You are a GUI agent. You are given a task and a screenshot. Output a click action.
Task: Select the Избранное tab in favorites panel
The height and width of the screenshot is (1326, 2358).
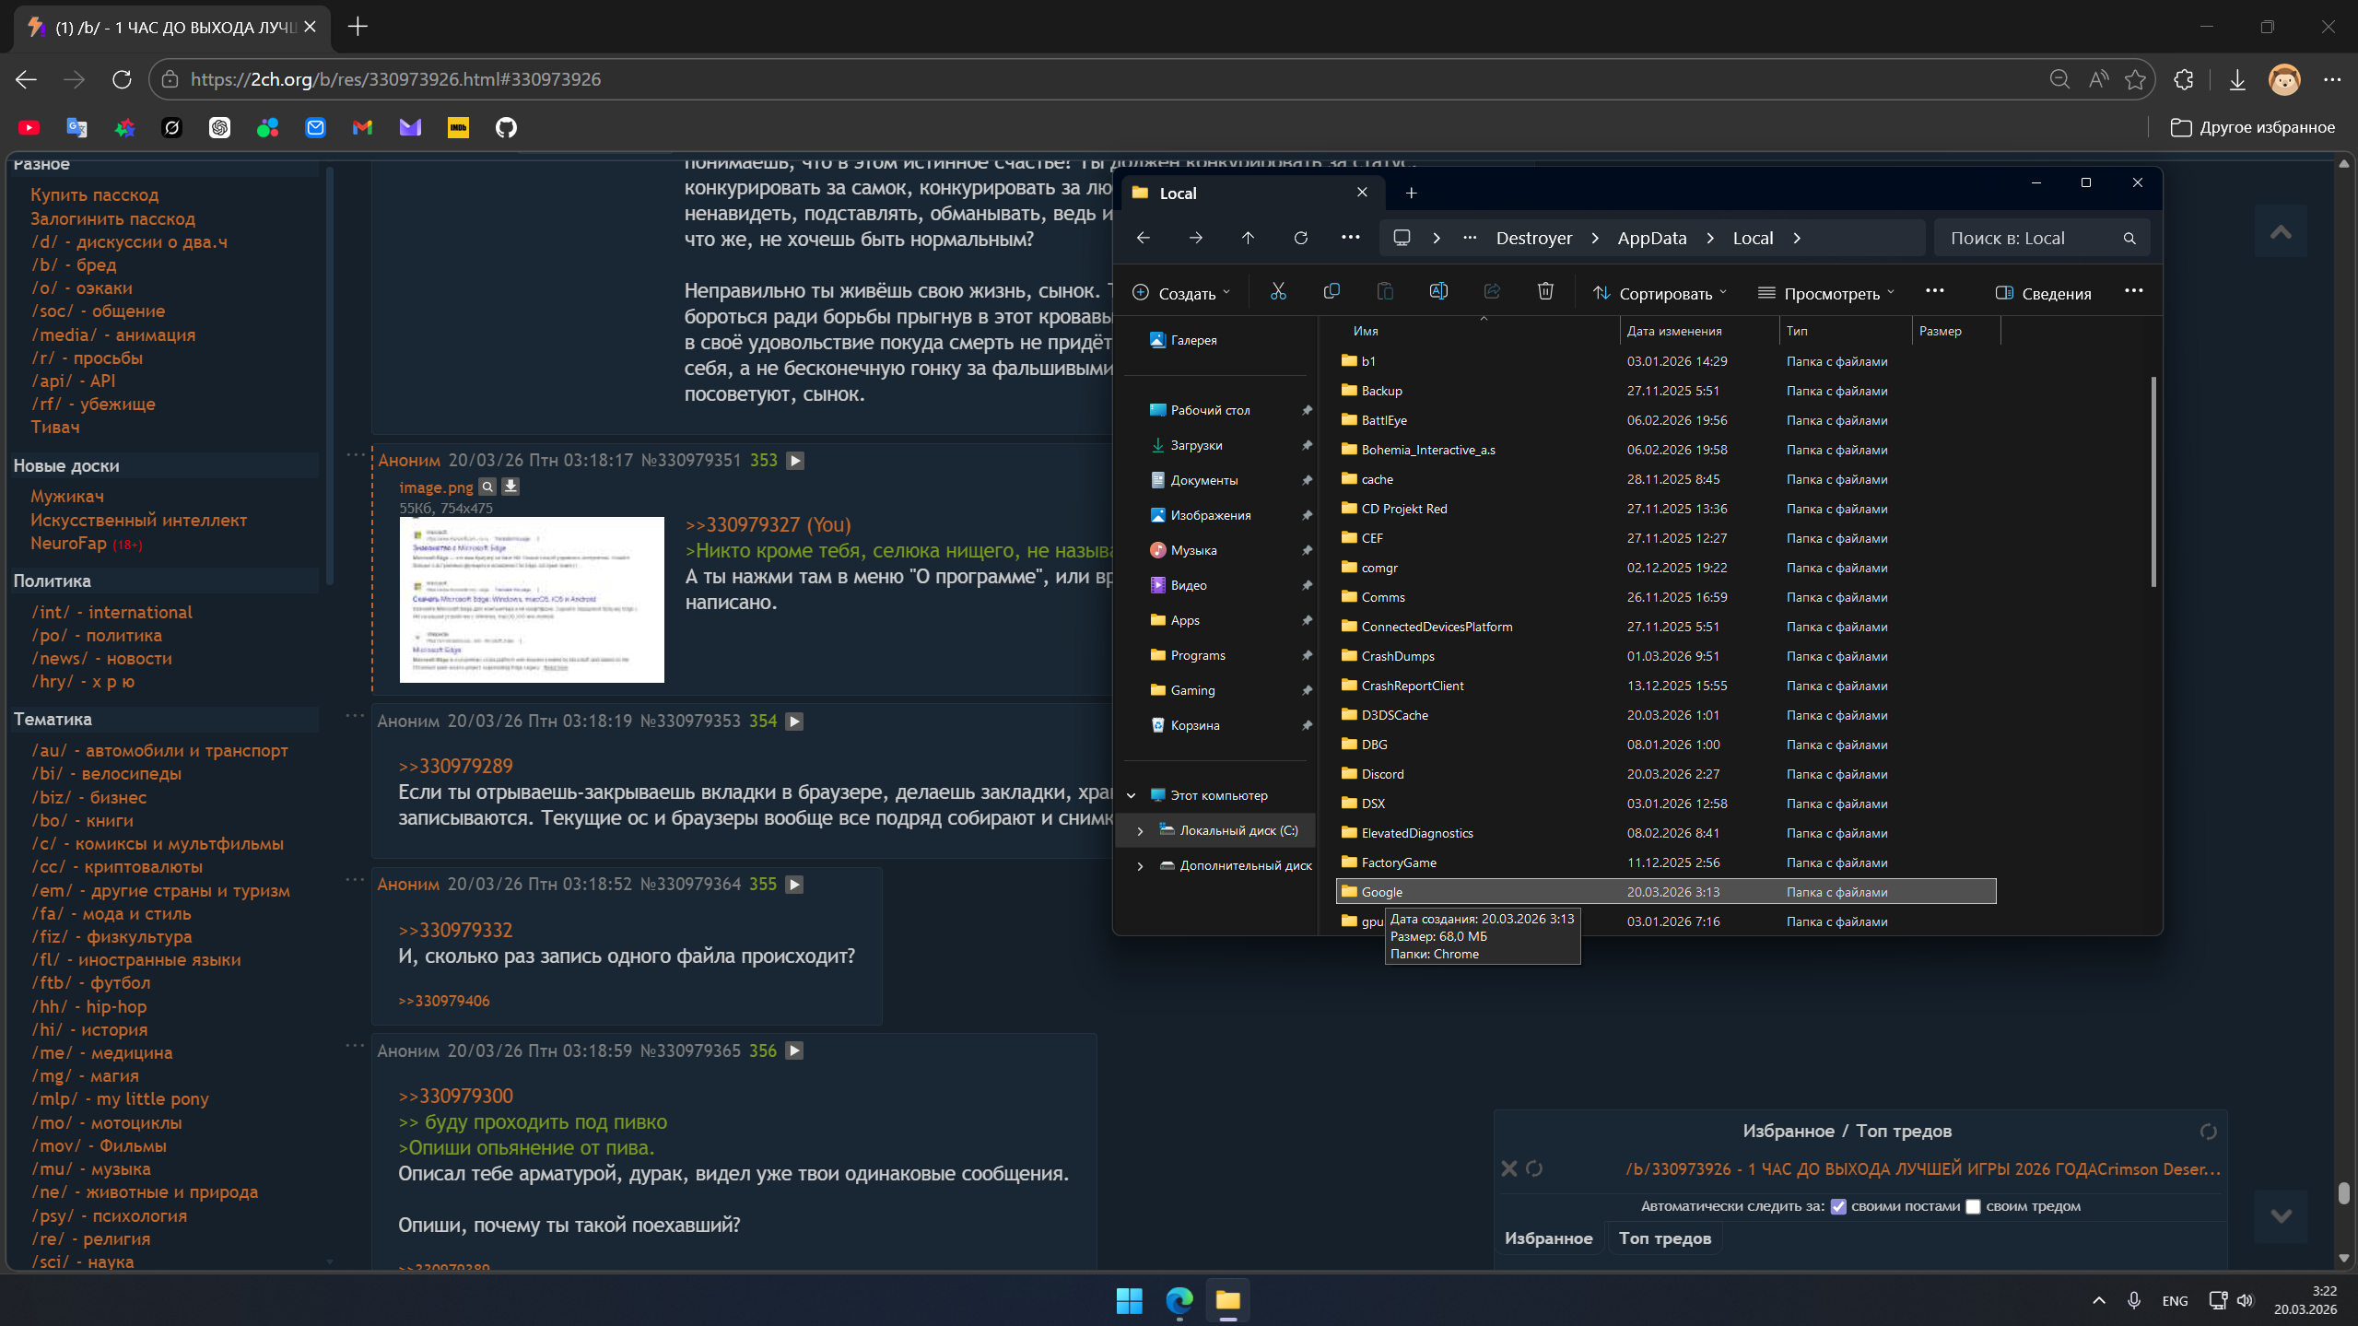coord(1548,1238)
